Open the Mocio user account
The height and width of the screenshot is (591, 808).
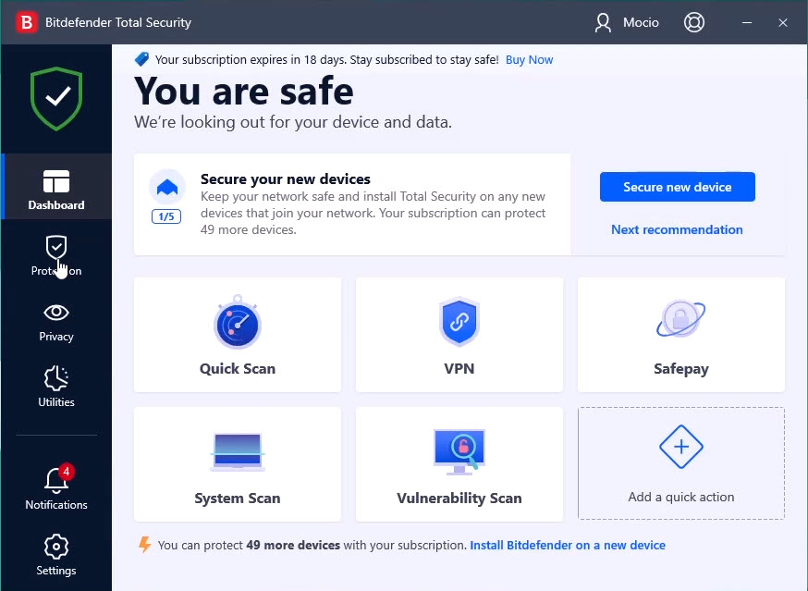point(628,22)
